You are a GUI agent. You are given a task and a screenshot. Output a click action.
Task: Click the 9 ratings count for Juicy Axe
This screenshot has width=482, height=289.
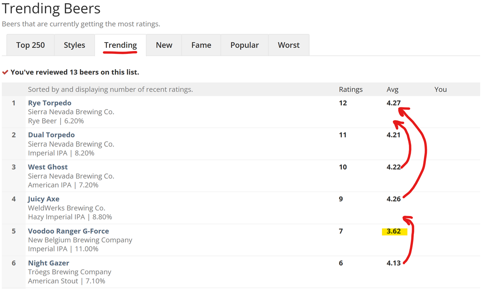[x=341, y=199]
